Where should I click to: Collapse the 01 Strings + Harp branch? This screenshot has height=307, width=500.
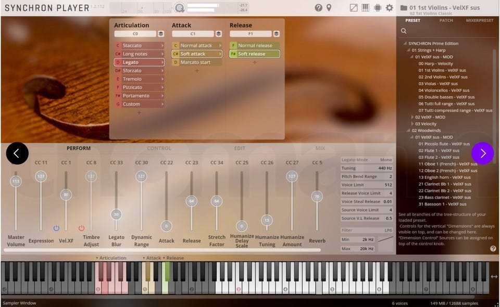click(x=409, y=50)
